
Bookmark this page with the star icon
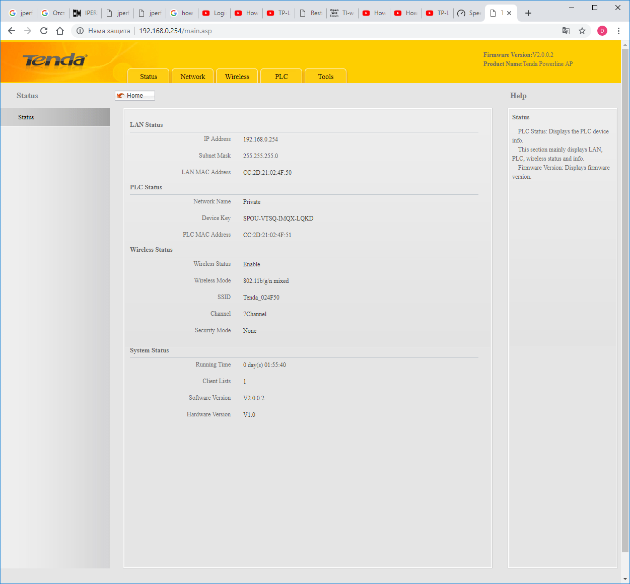coord(582,31)
